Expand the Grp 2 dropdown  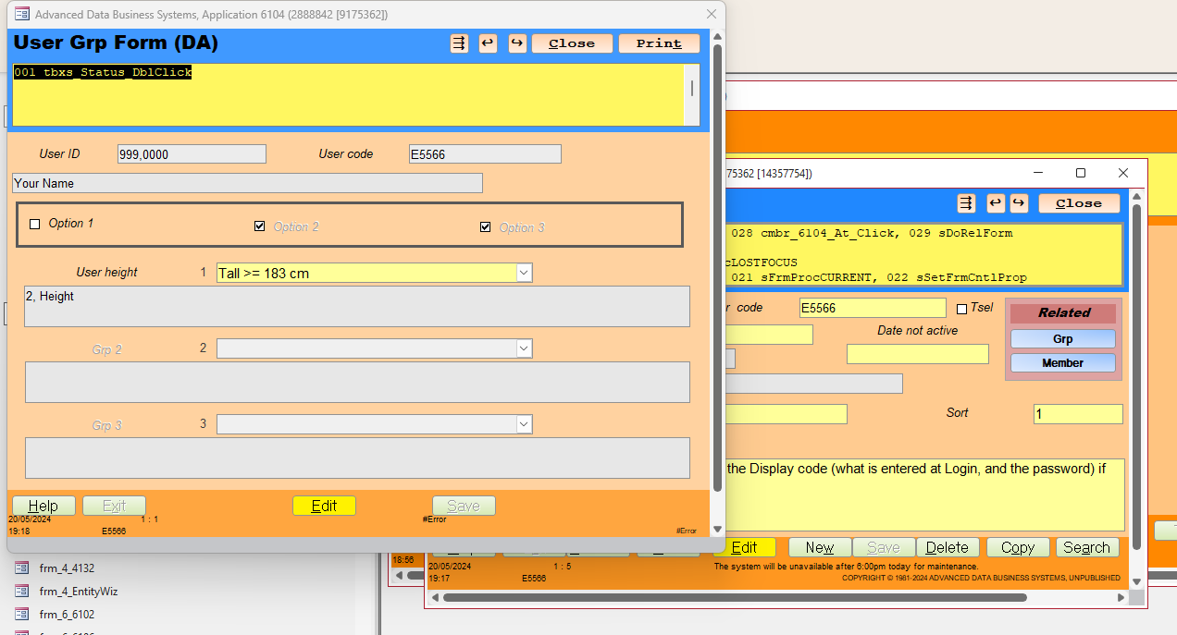click(524, 348)
